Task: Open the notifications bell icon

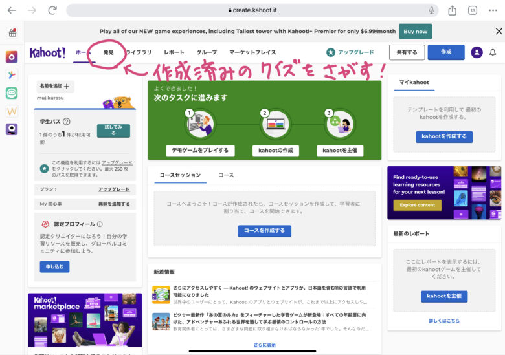Action: click(x=493, y=52)
